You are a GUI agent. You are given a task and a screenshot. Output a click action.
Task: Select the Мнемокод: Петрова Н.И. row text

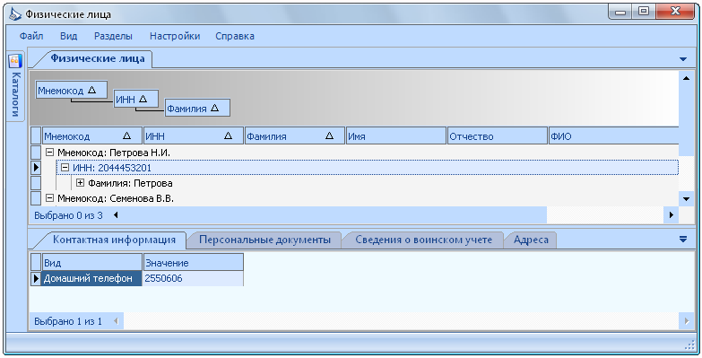114,153
